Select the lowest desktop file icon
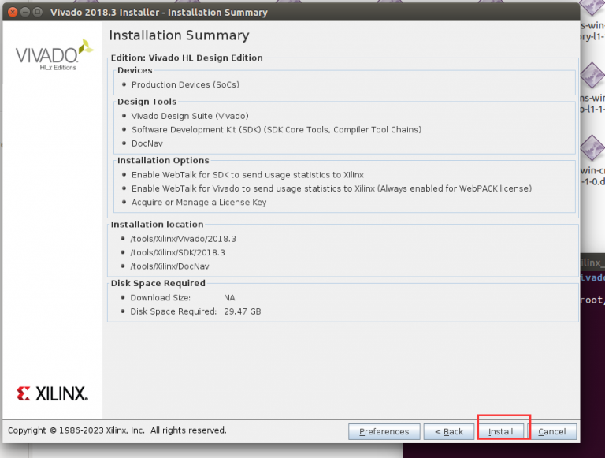 (592, 148)
